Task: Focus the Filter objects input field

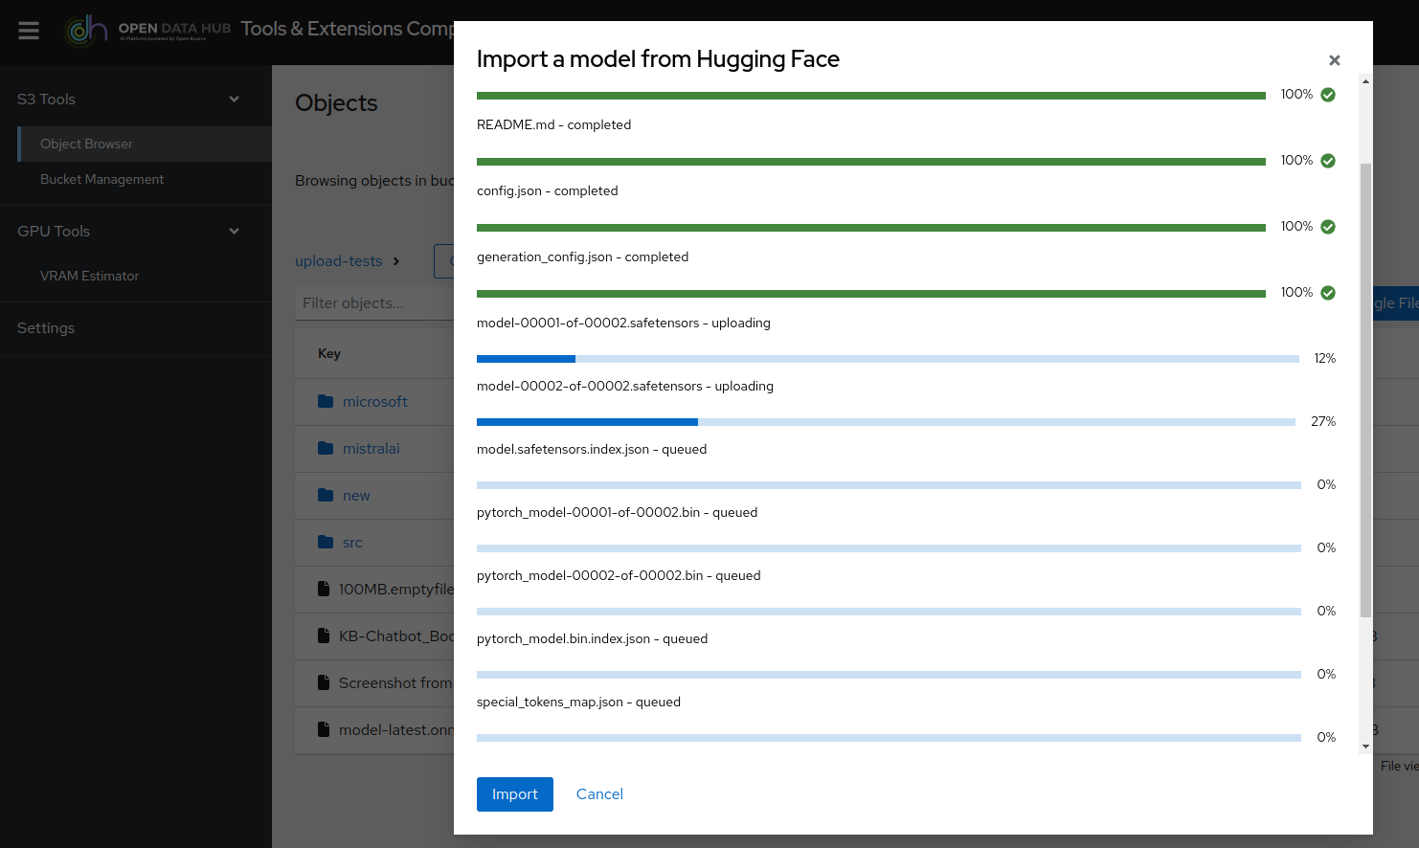Action: pyautogui.click(x=375, y=303)
